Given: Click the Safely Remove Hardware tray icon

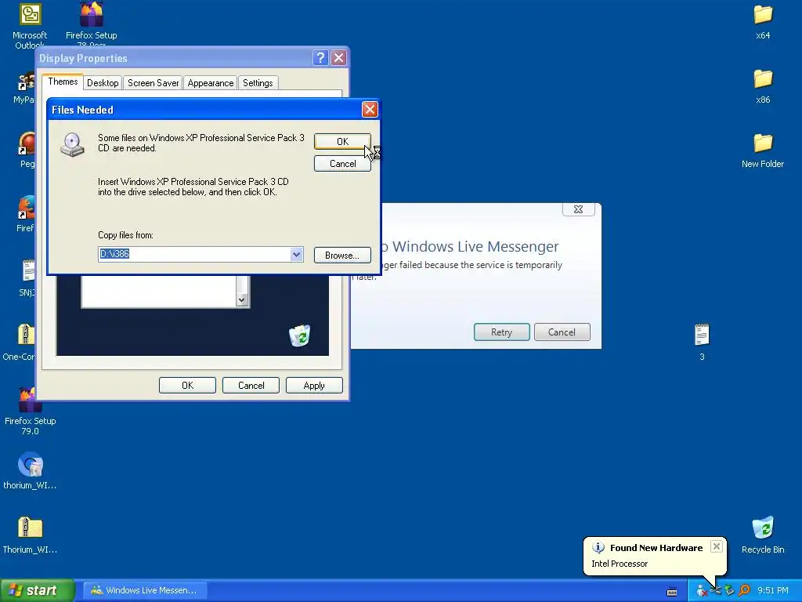Looking at the screenshot, I should point(729,591).
